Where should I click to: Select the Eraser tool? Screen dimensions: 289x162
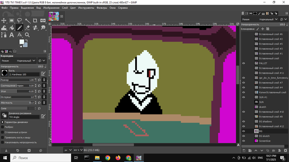(x=27, y=28)
